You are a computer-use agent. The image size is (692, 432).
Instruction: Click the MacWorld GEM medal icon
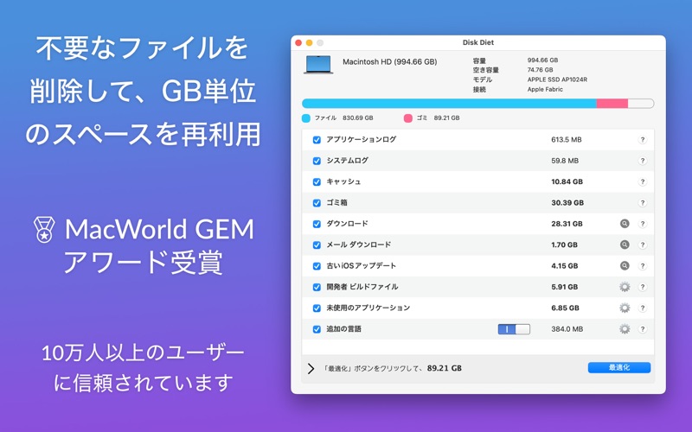point(44,230)
